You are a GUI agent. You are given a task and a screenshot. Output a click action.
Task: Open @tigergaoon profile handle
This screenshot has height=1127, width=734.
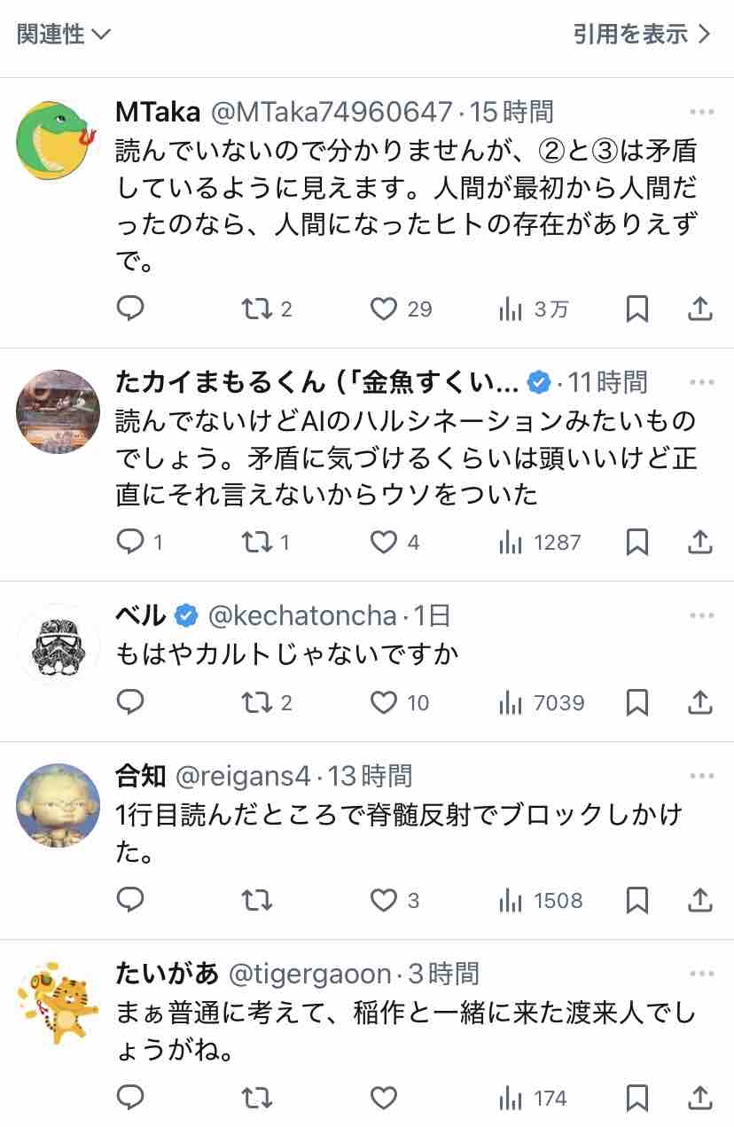coord(309,974)
